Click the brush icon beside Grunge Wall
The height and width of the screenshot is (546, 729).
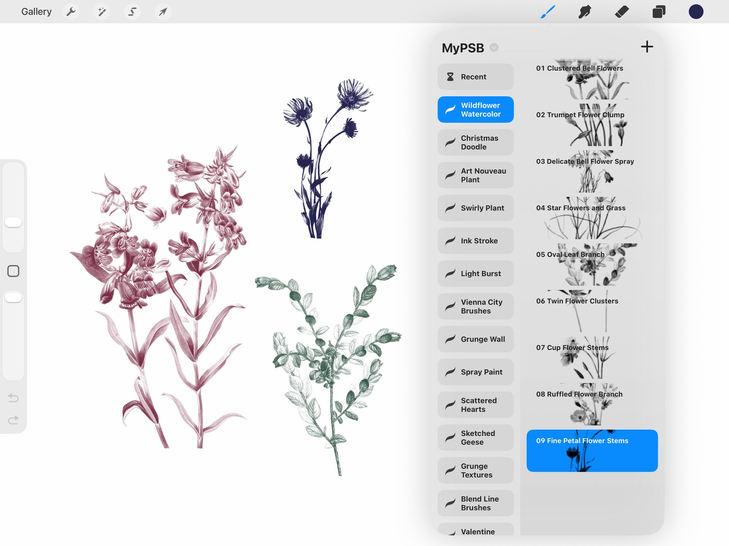pos(450,339)
